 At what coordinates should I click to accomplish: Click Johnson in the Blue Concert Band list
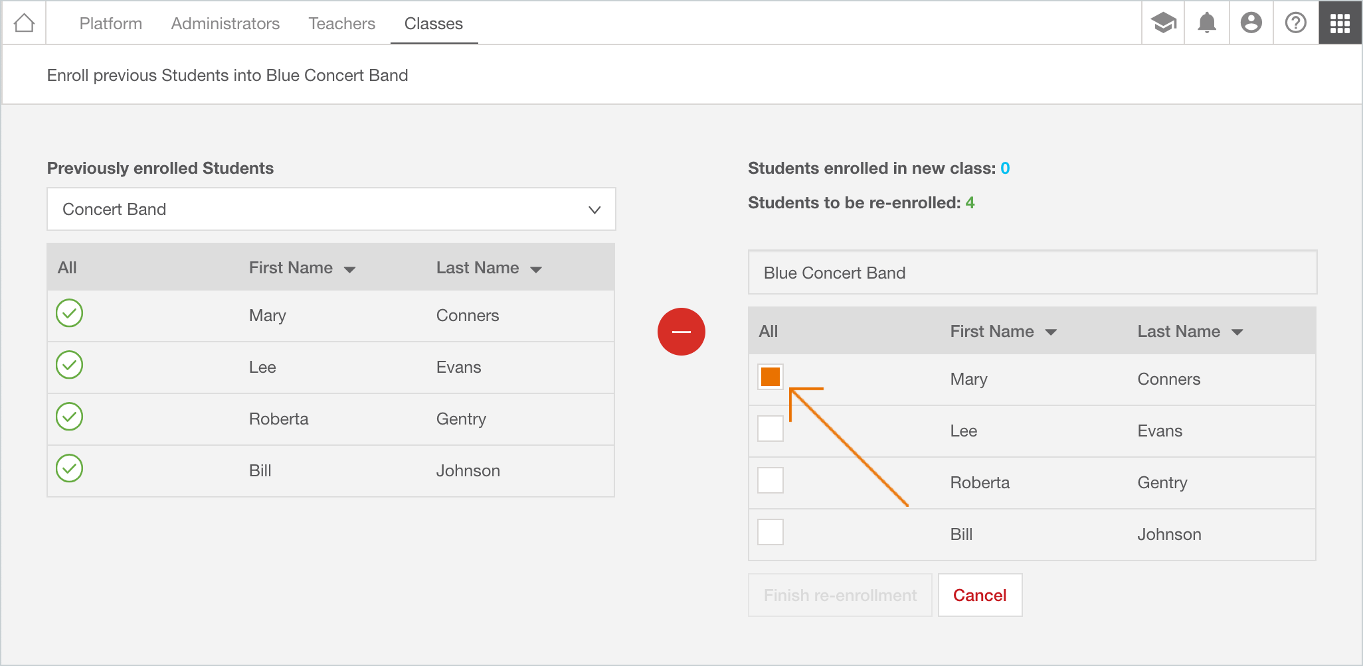[1170, 535]
